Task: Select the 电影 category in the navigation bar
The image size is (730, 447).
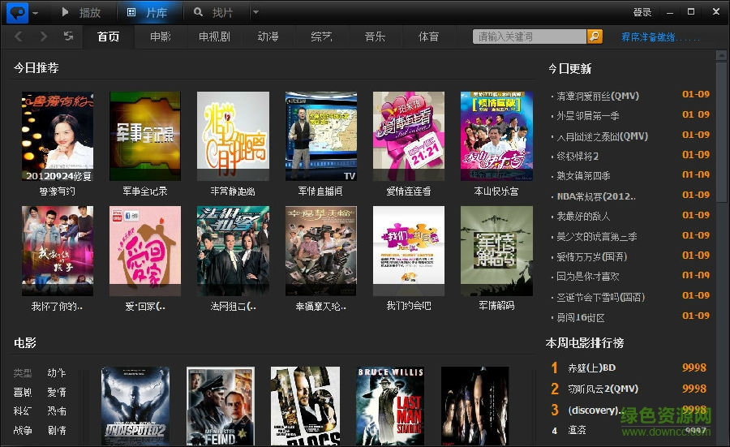Action: 160,37
